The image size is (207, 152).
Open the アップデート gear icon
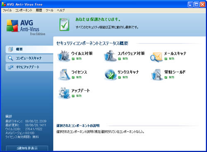[x=64, y=93]
